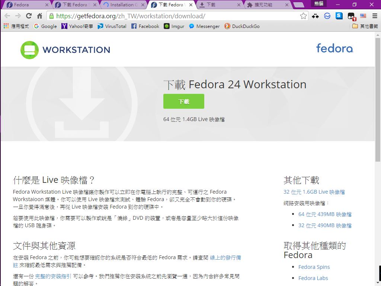Open the Fedora Labs link
Viewport: 381px width, 286px height.
click(x=313, y=278)
